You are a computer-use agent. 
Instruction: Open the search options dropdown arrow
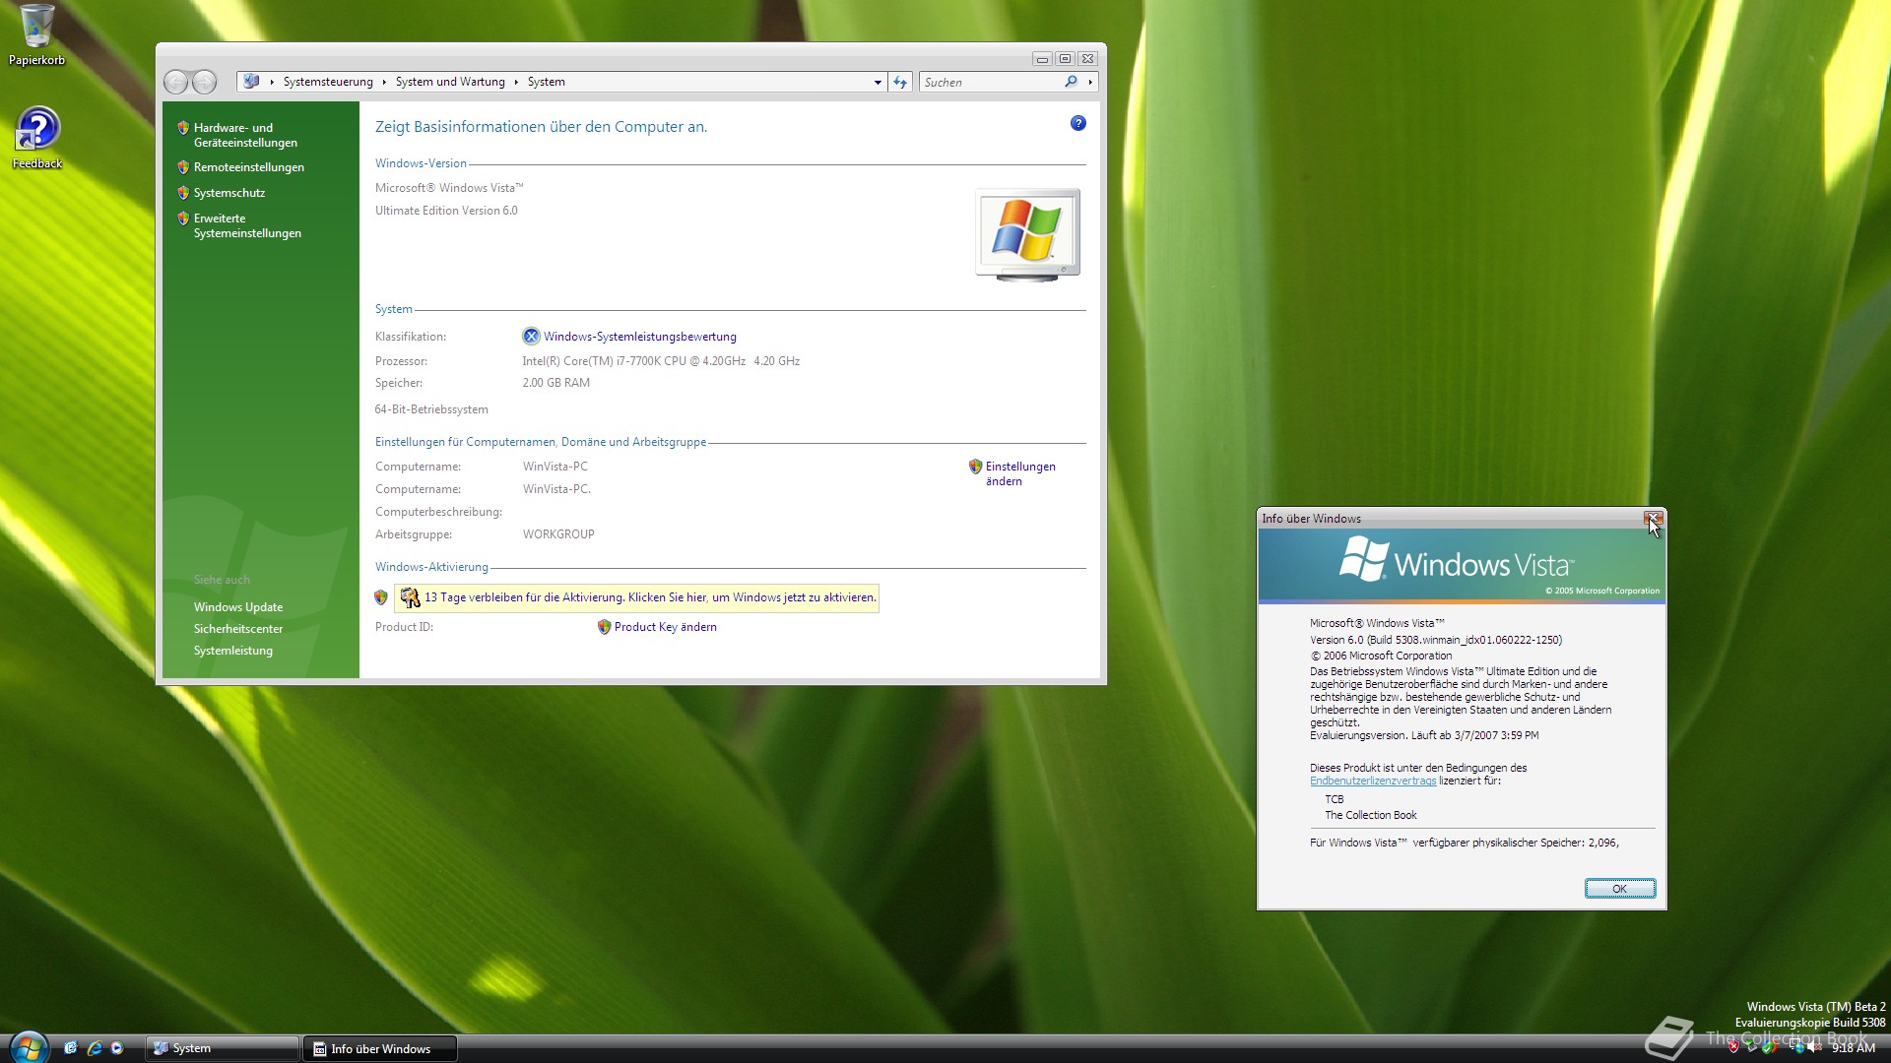[1090, 82]
